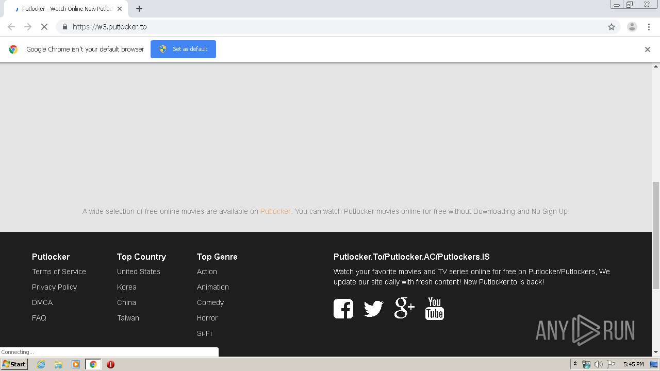Open the DMCA footer link

(x=42, y=302)
